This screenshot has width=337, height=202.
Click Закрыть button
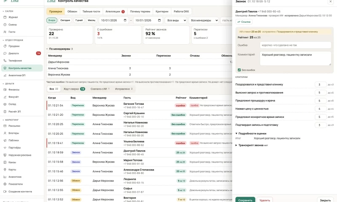(325, 200)
